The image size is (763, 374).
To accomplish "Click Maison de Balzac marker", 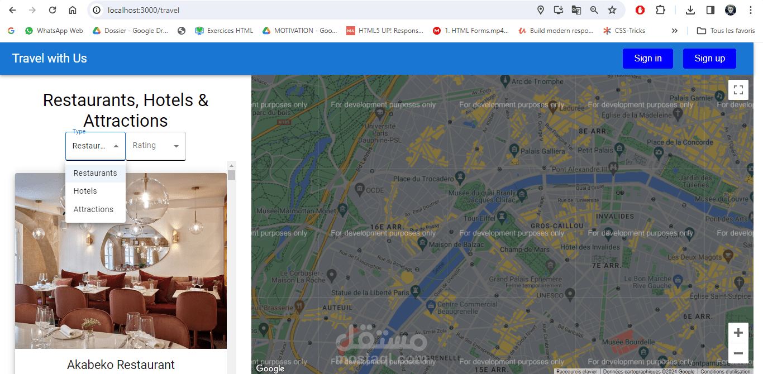I will pos(423,242).
